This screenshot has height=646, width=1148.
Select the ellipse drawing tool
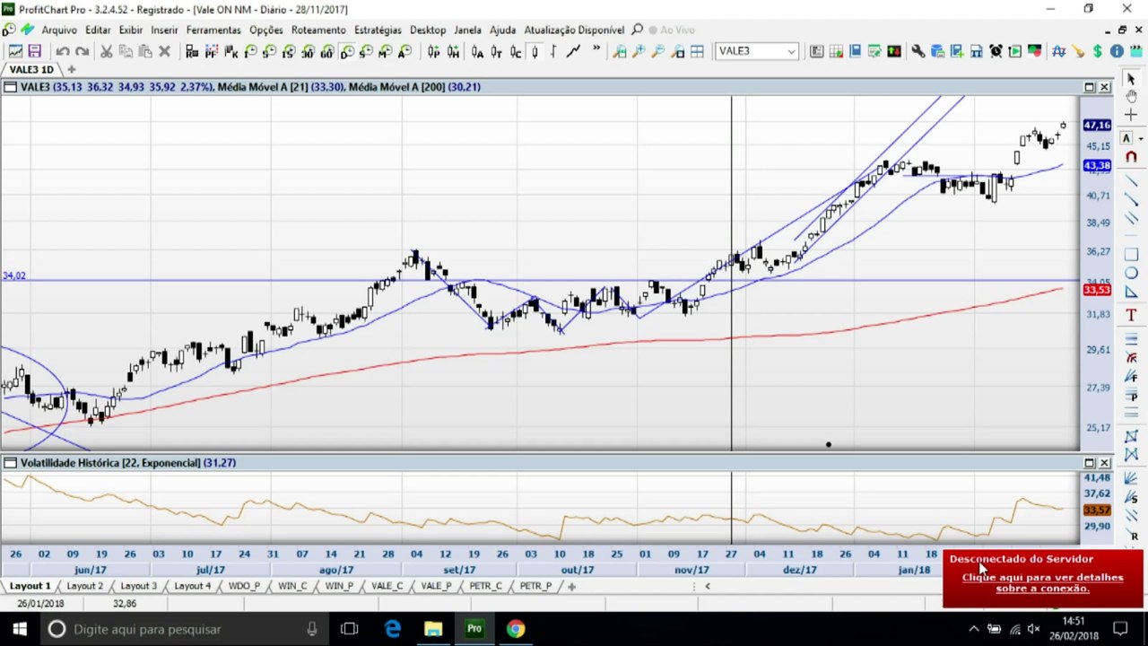tap(1130, 273)
